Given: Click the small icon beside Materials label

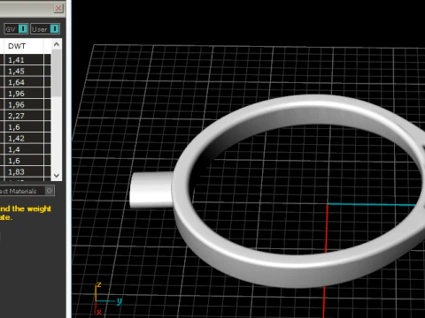Looking at the screenshot, I should click(x=50, y=191).
